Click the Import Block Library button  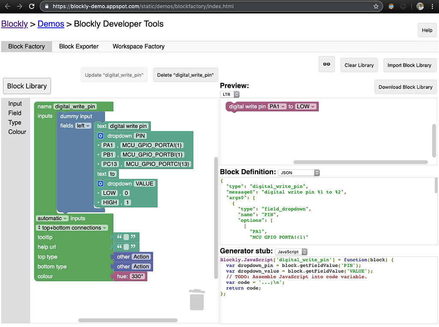(x=409, y=65)
